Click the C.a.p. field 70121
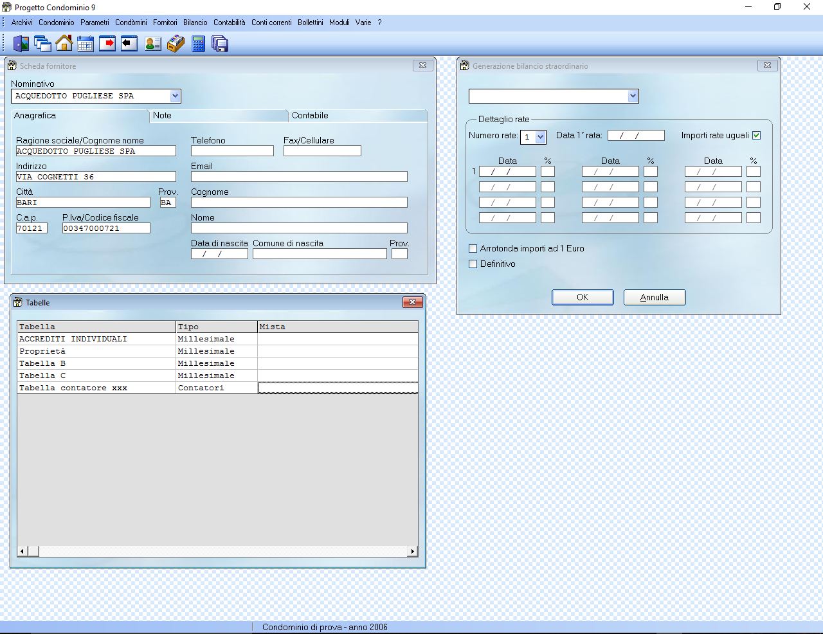823x634 pixels. 32,228
